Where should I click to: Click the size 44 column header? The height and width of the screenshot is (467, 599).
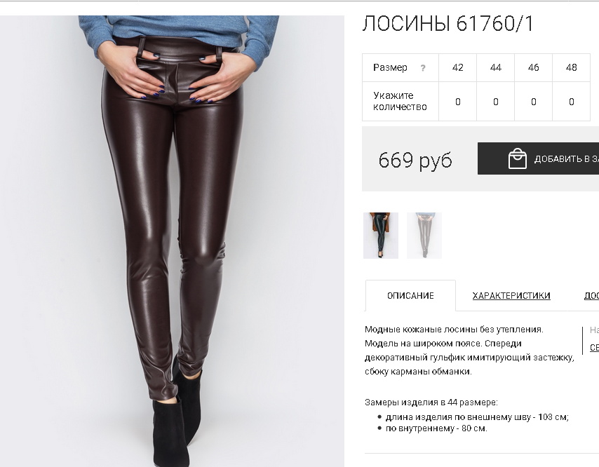[x=495, y=67]
